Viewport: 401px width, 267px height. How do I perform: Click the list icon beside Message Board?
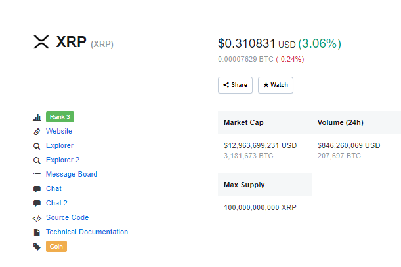pyautogui.click(x=37, y=175)
